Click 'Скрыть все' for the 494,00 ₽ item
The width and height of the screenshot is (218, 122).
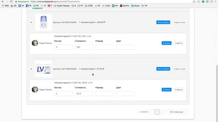point(180,22)
